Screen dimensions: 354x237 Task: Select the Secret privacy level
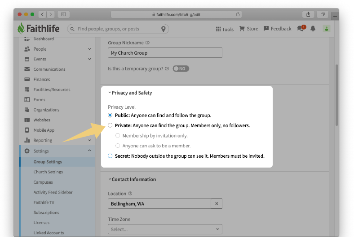click(x=110, y=156)
